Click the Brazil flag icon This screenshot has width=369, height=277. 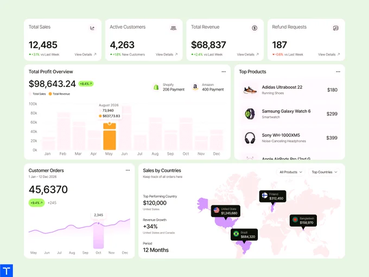[236, 234]
